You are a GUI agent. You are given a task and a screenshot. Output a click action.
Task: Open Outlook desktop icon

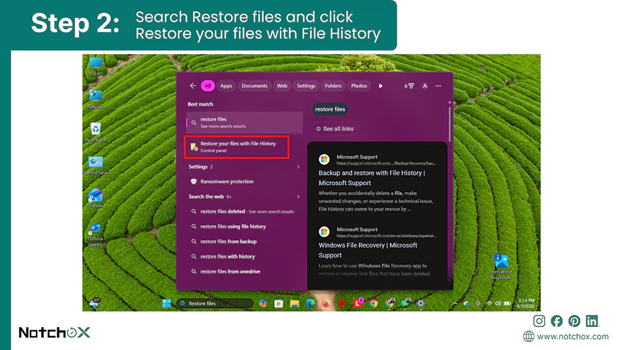coord(95,198)
